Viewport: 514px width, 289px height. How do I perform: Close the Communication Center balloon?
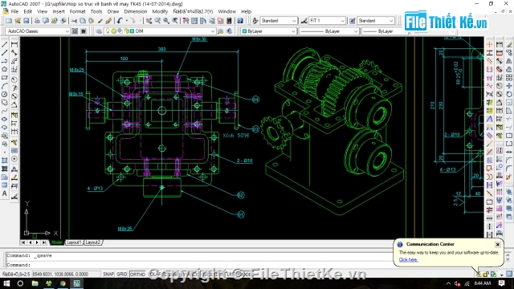click(x=498, y=244)
